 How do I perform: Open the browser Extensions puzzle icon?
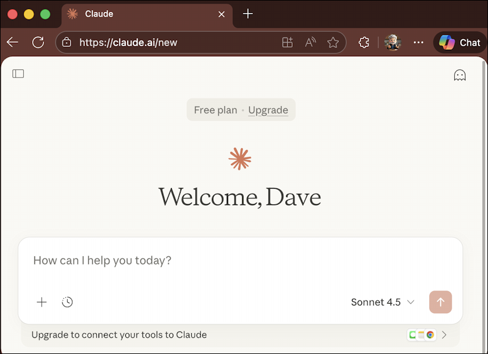click(x=363, y=42)
